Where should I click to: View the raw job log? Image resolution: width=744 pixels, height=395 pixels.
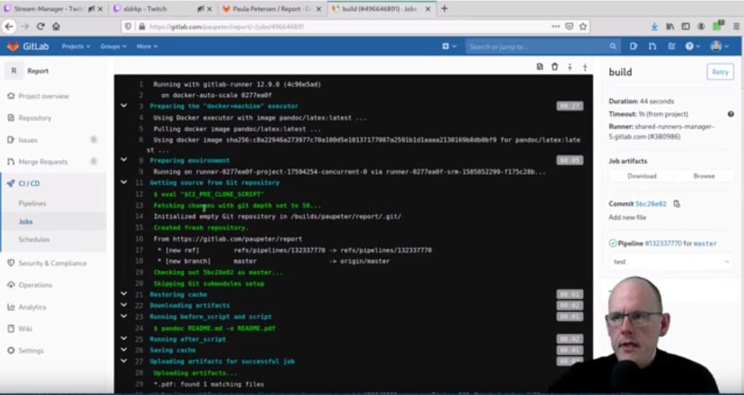[540, 66]
